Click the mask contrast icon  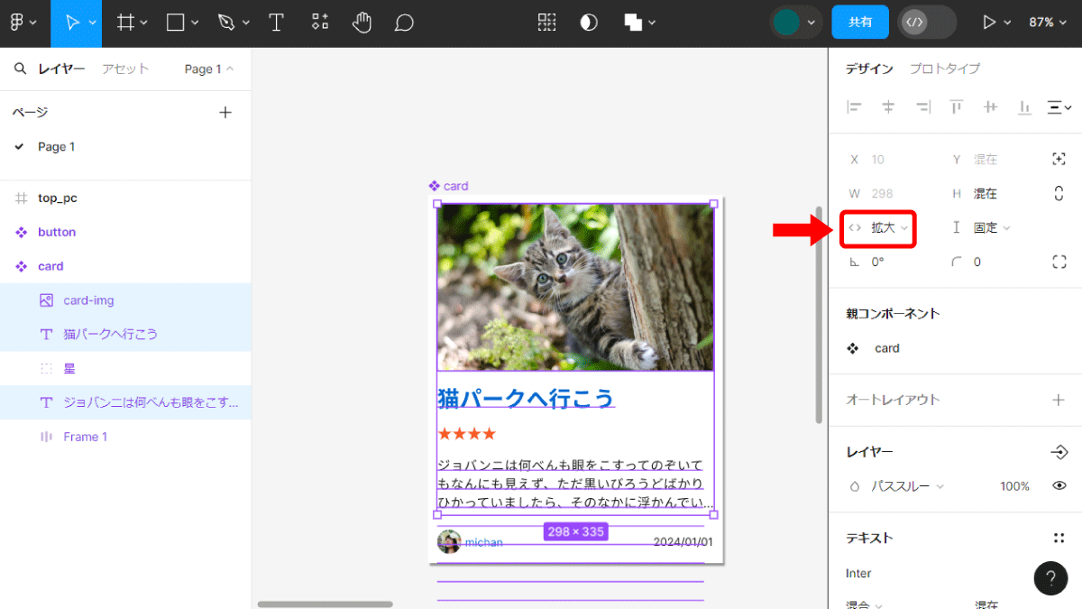(x=589, y=23)
